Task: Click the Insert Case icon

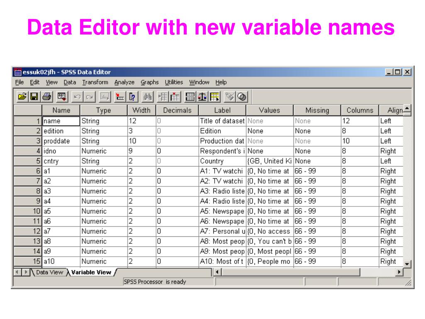Action: click(163, 96)
